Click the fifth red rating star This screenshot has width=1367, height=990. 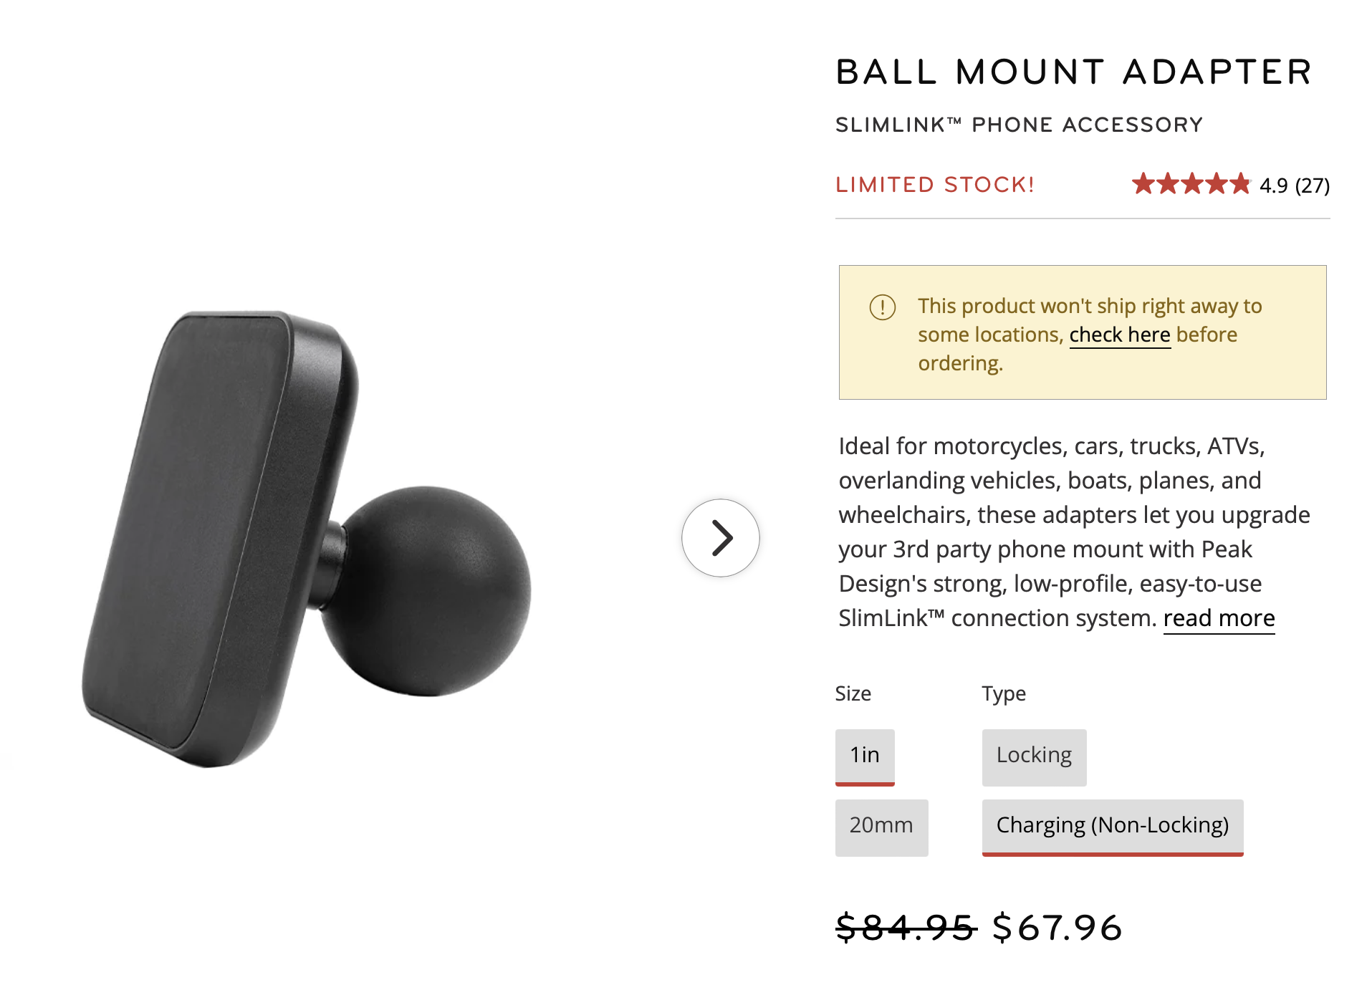[x=1239, y=184]
